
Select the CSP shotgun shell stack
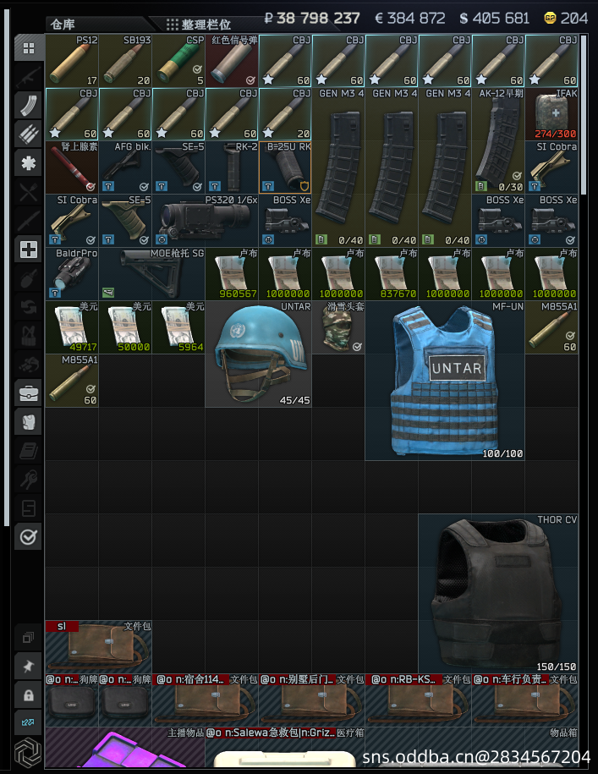pyautogui.click(x=178, y=61)
